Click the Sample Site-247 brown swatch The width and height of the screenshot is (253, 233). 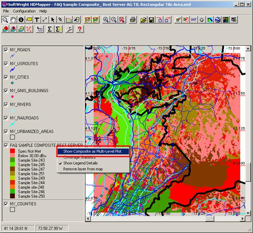(12, 169)
